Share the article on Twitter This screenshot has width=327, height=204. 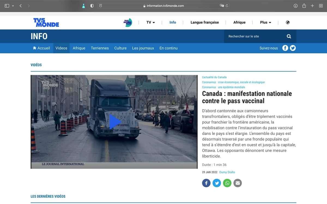(x=217, y=183)
